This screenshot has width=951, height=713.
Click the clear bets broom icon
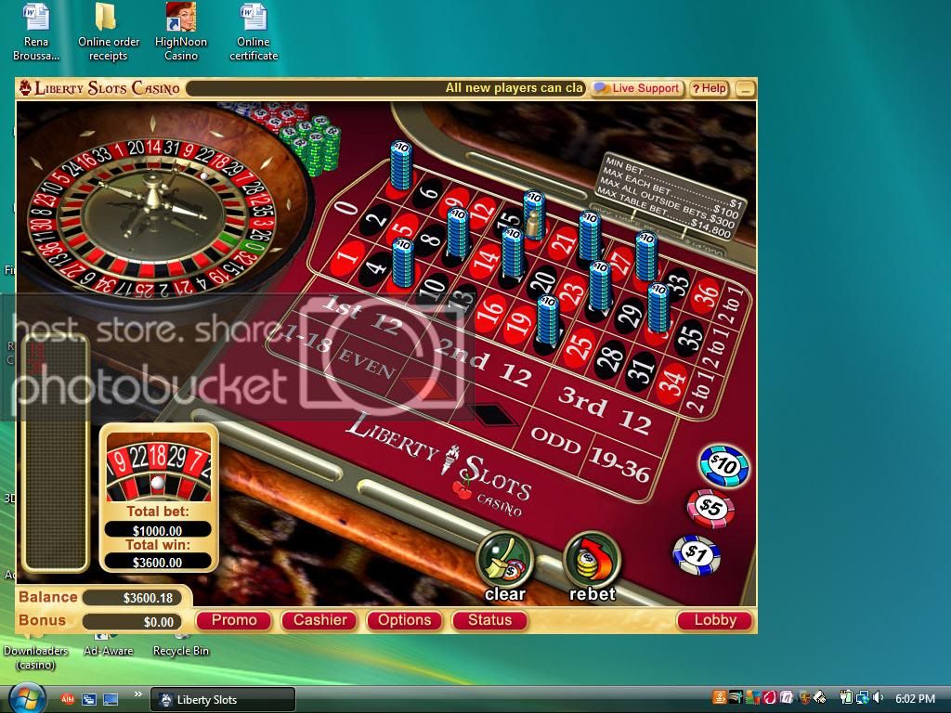(x=504, y=560)
